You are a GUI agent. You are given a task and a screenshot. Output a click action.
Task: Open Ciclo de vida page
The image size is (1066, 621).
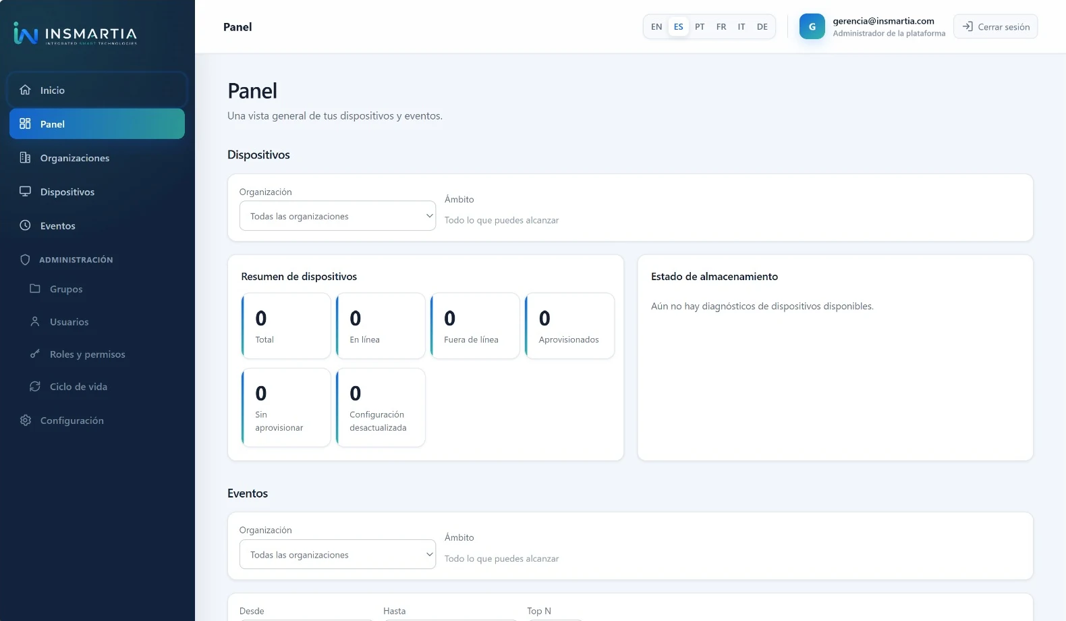101,386
